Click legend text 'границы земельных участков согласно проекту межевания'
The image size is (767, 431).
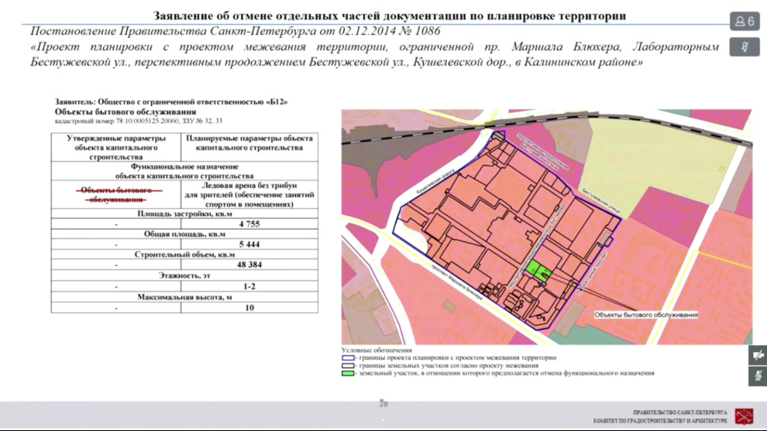449,365
